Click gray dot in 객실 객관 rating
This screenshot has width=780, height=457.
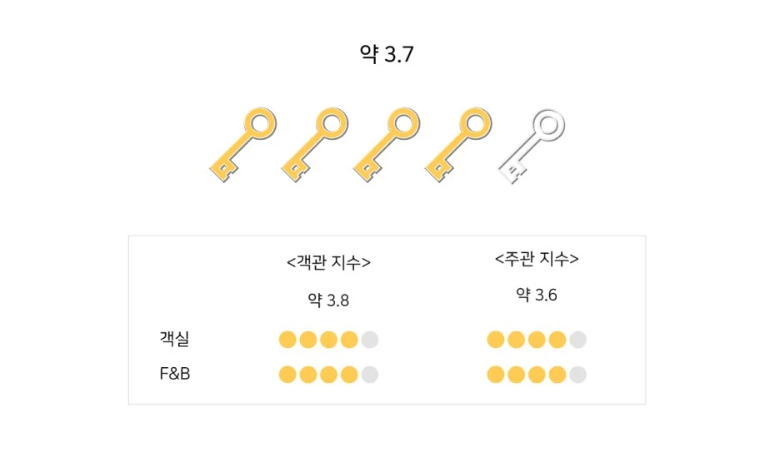coord(370,340)
